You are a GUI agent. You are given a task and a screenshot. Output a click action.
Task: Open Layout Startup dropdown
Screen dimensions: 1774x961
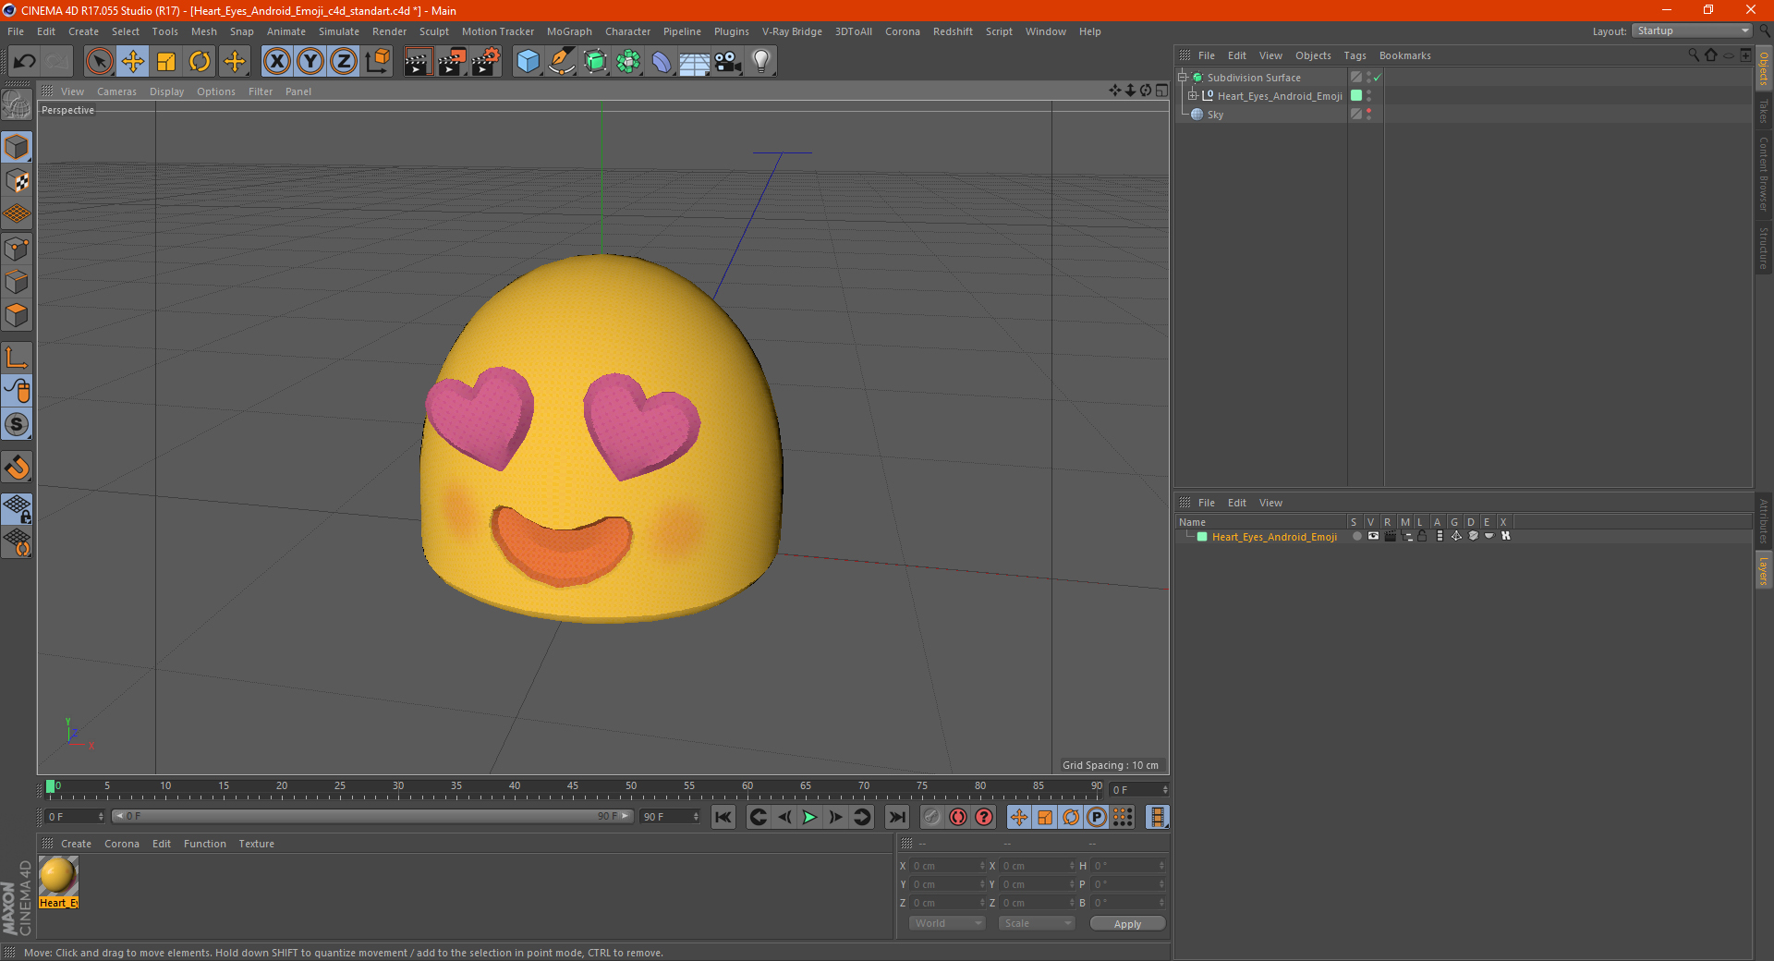click(1692, 30)
